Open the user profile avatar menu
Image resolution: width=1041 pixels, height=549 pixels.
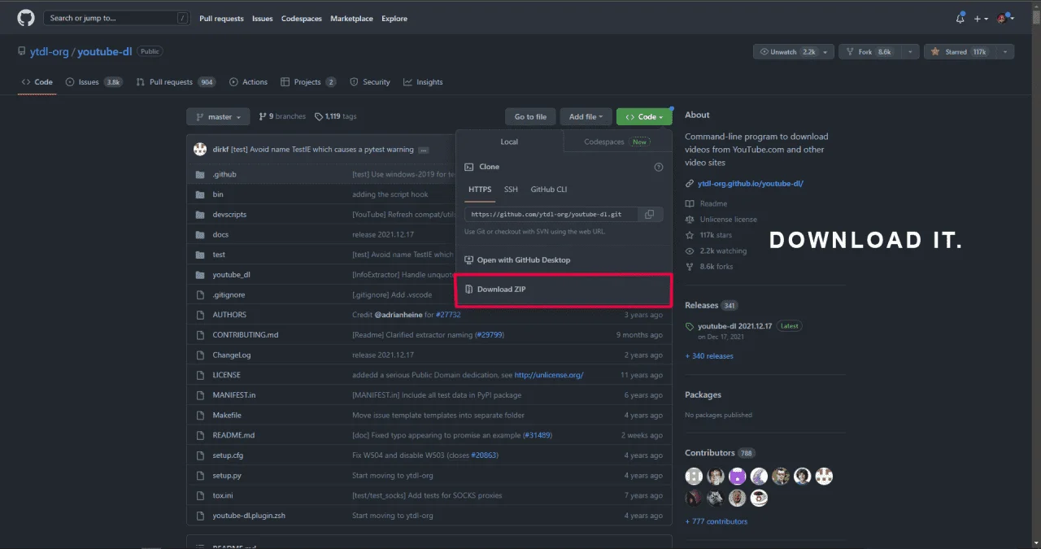tap(1006, 19)
